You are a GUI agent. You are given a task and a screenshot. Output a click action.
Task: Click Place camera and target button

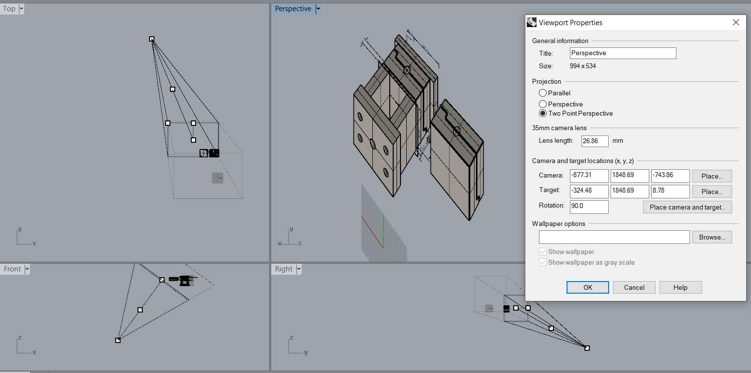coord(687,207)
